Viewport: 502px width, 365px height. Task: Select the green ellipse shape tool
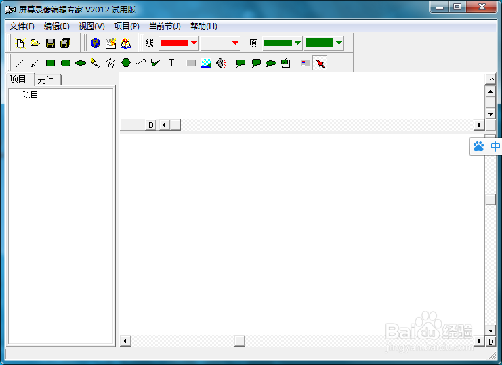[81, 63]
